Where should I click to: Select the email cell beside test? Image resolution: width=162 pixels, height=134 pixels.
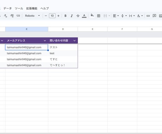(x=27, y=53)
